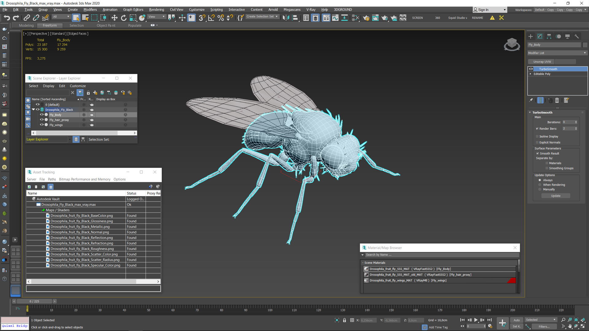The height and width of the screenshot is (331, 589).
Task: Toggle the Percent Snap tool
Action: (x=221, y=18)
